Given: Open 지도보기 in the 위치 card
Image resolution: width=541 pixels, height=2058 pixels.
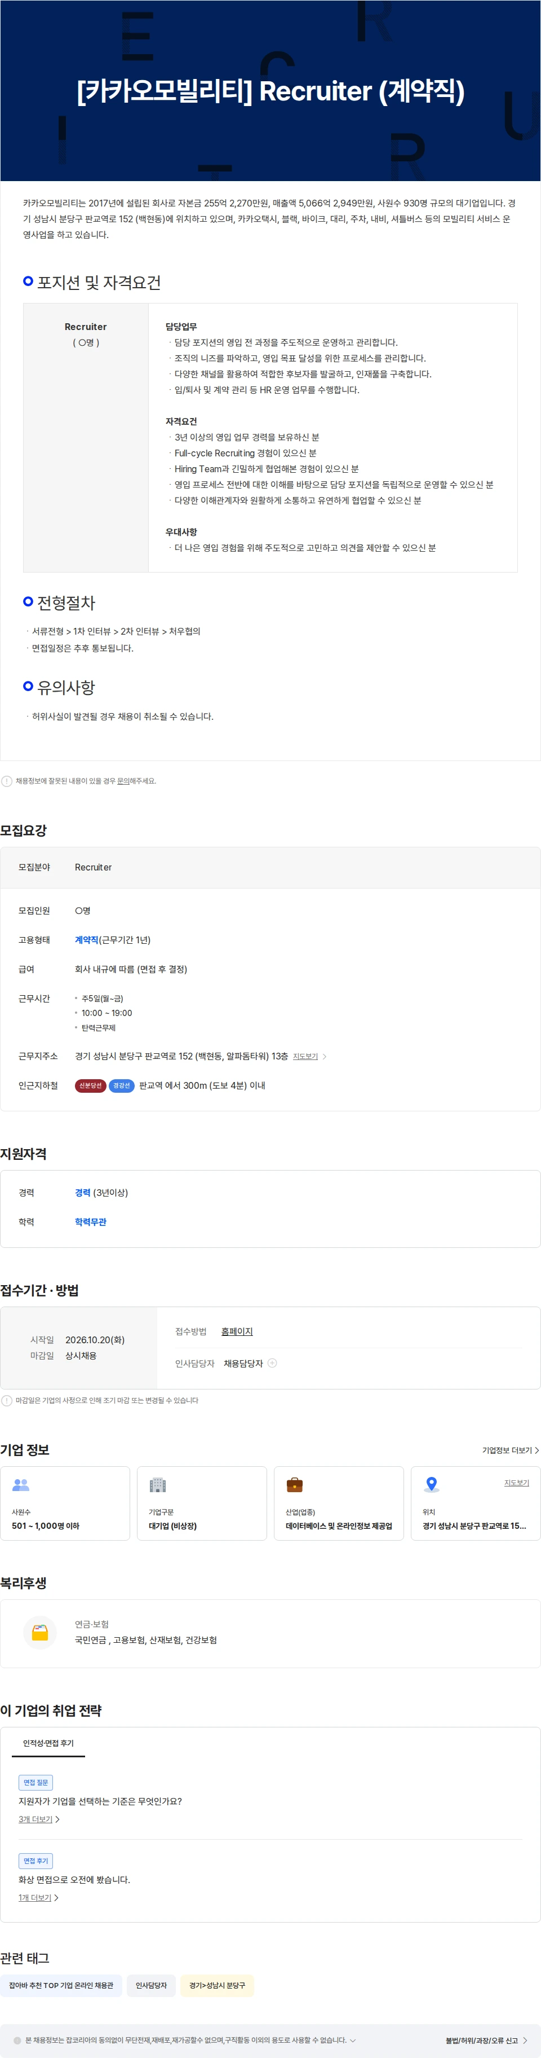Looking at the screenshot, I should pos(516,1483).
